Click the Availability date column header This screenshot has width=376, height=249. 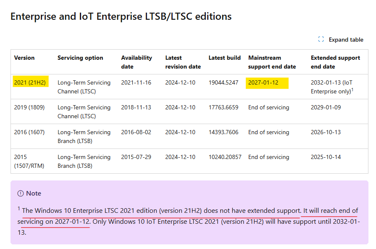(x=137, y=62)
